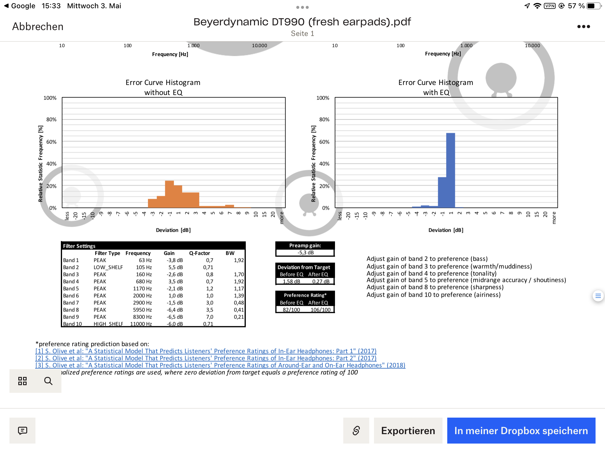Select the Preamp gain value -5,3 dB
The height and width of the screenshot is (453, 605).
(305, 253)
